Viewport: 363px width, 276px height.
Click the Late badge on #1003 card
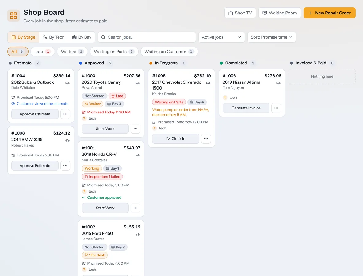(117, 96)
